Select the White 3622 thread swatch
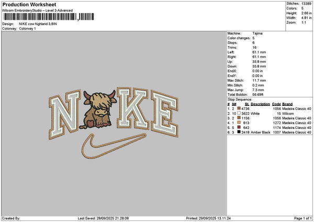Image resolution: width=314 pixels, height=222 pixels. click(x=239, y=113)
